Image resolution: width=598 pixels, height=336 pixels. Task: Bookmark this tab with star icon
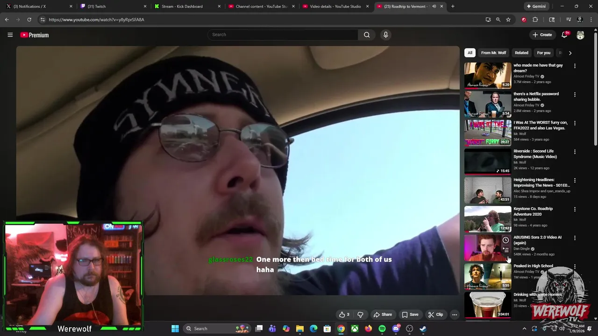[x=508, y=20]
